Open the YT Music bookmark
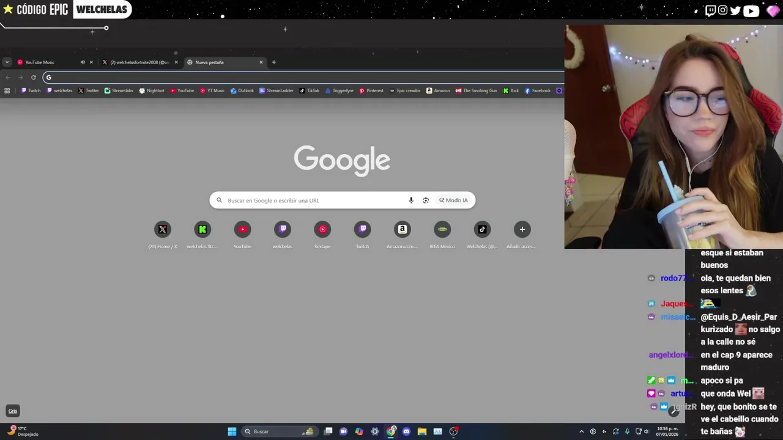 pyautogui.click(x=212, y=90)
